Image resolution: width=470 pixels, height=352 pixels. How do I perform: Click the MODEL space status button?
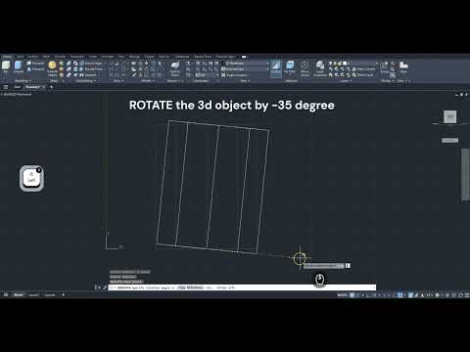coord(343,295)
